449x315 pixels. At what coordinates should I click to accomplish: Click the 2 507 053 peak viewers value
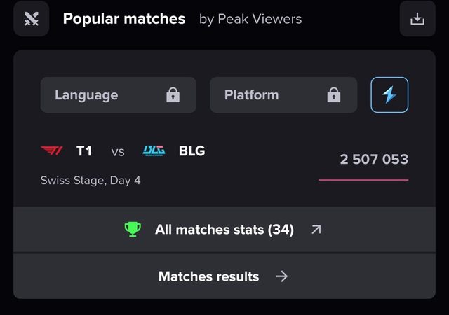coord(374,159)
